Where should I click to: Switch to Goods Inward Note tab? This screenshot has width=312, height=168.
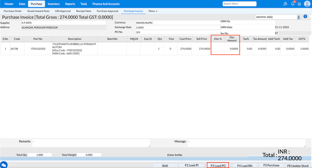[39, 11]
